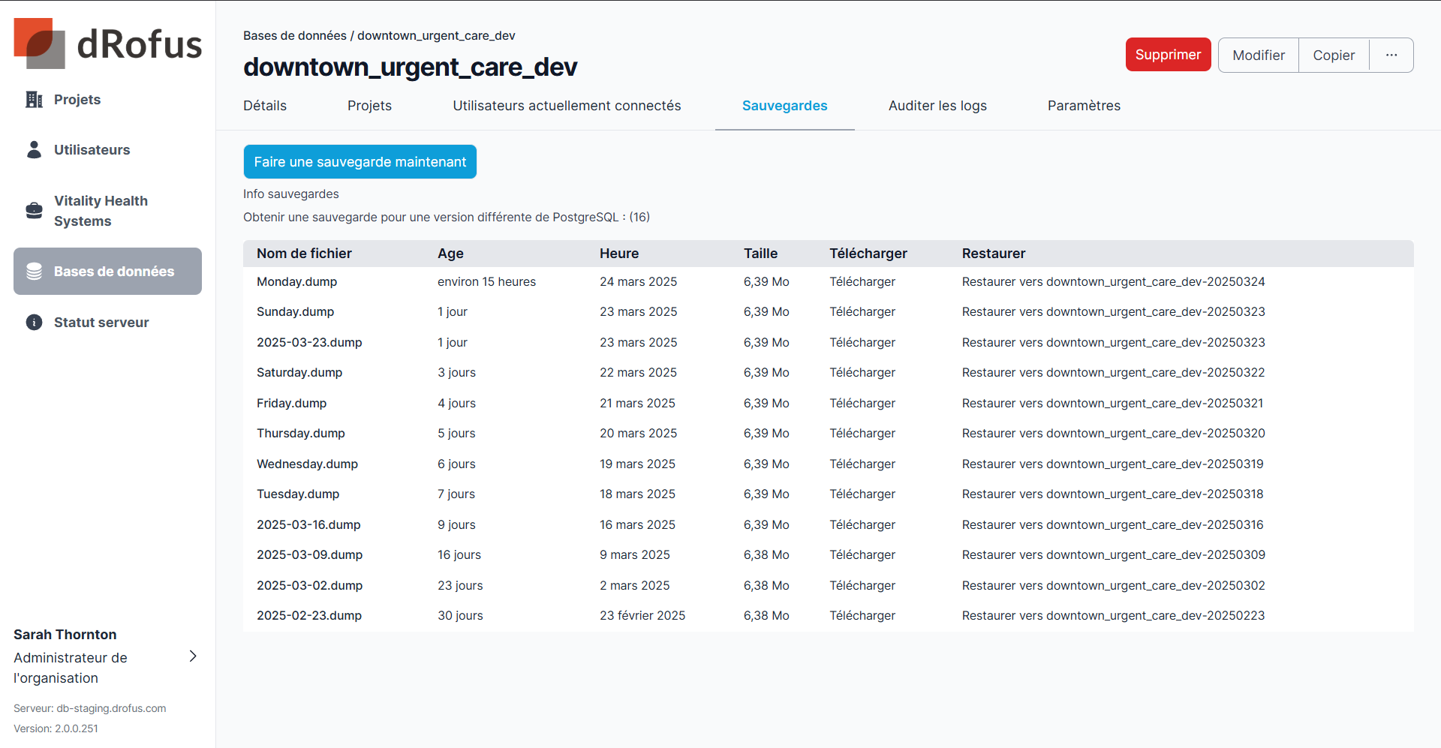The height and width of the screenshot is (748, 1441).
Task: Click the Utilisateurs person icon
Action: click(x=34, y=150)
